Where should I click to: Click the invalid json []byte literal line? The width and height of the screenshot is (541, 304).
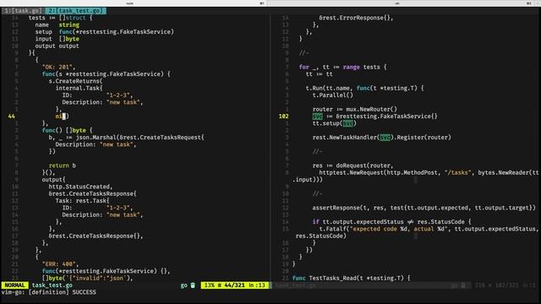tap(87, 278)
